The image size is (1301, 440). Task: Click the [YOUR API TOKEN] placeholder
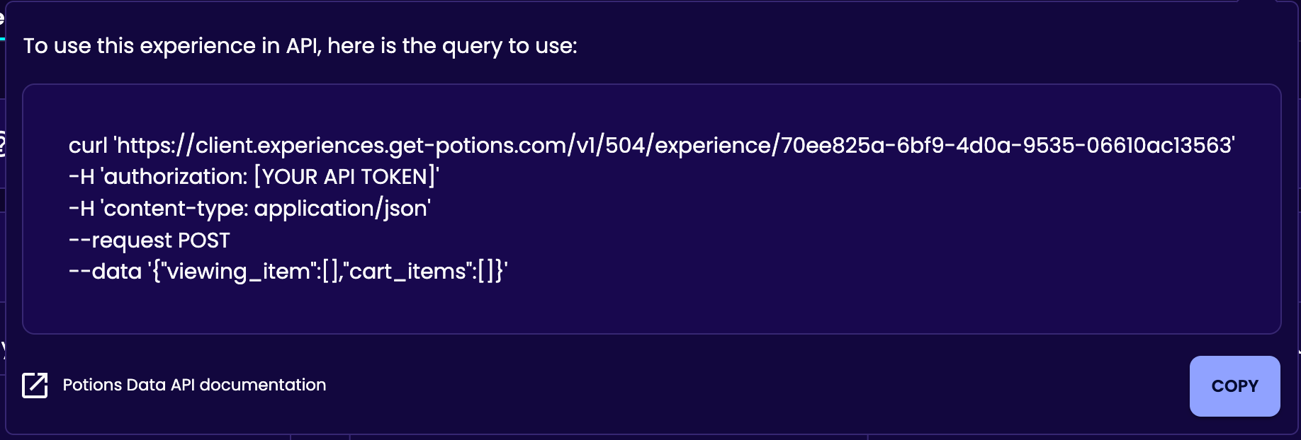pyautogui.click(x=345, y=177)
